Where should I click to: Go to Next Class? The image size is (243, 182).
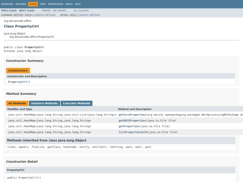pyautogui.click(x=27, y=10)
